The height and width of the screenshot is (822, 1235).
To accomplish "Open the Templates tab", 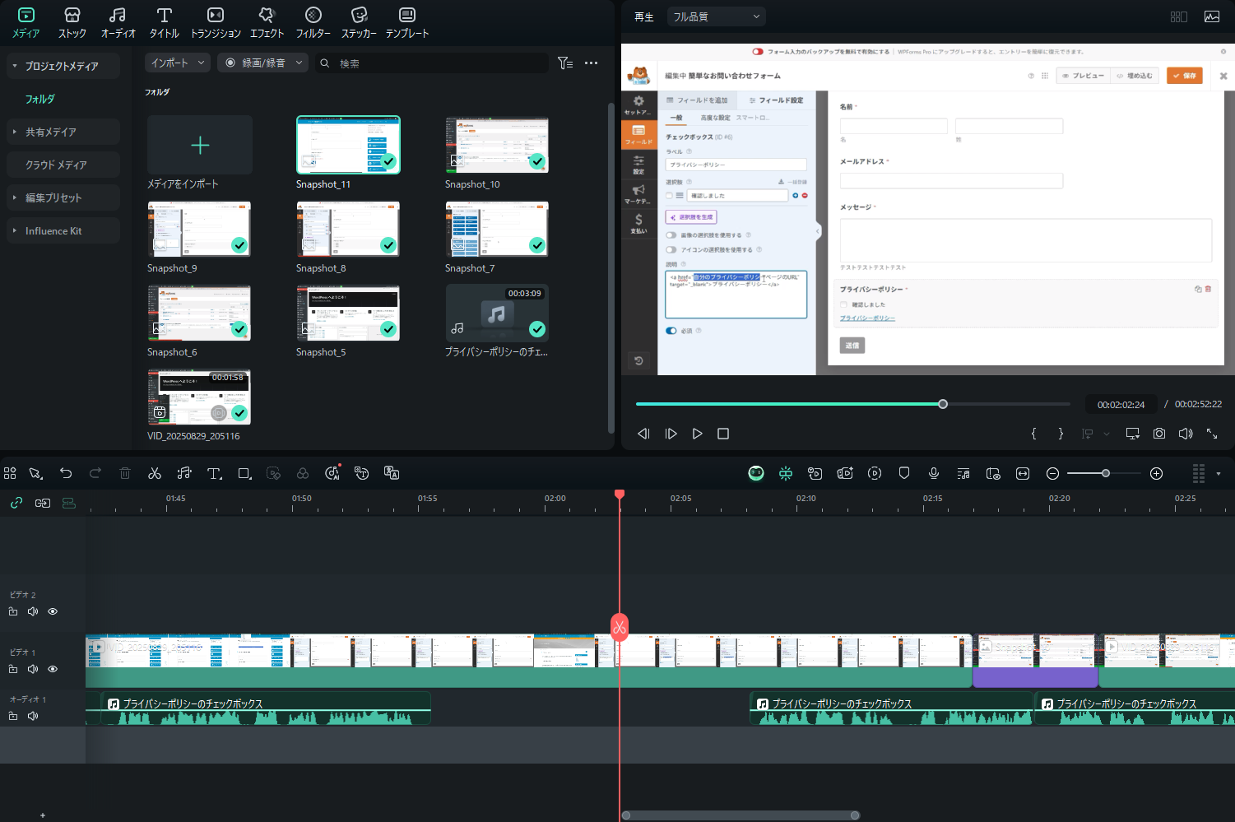I will (x=407, y=22).
